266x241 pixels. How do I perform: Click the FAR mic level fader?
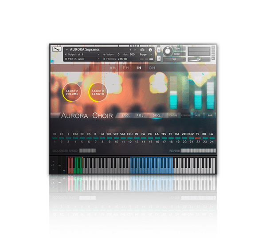210,93
